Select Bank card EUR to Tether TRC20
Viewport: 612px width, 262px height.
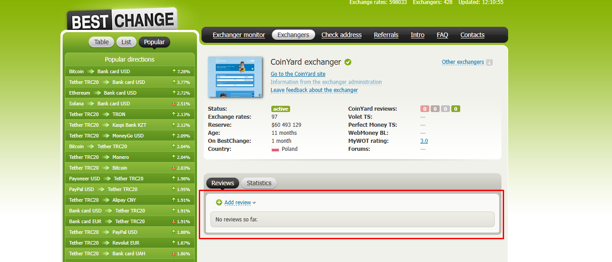pos(130,221)
